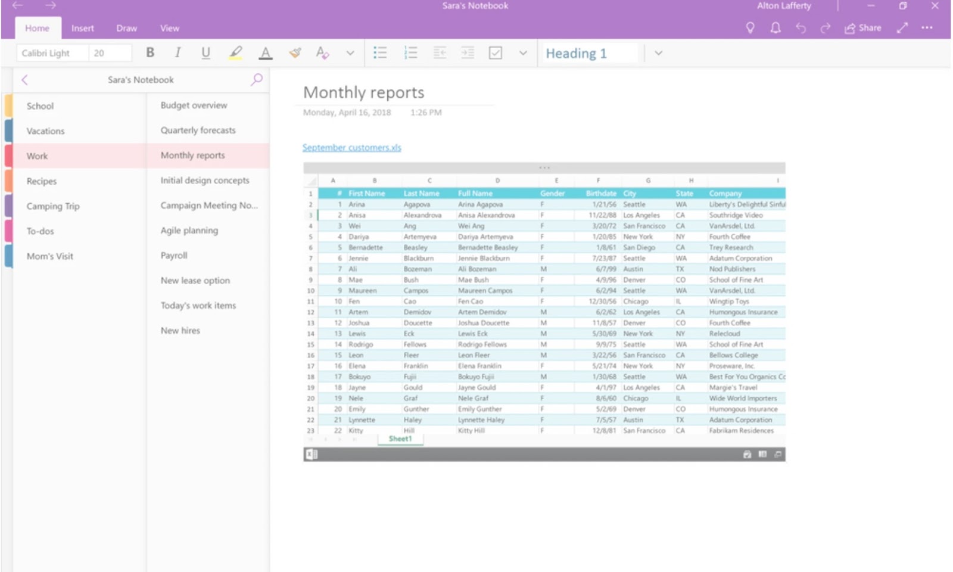Collapse the notebook navigation back chevron
Screen dimensions: 953x572
[x=24, y=80]
